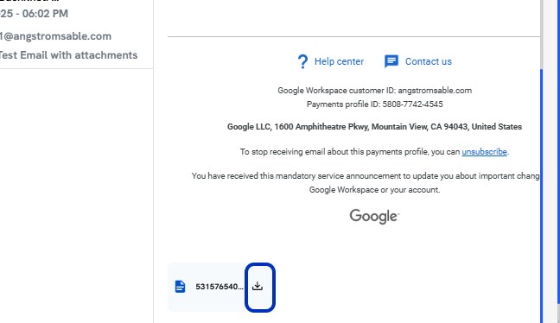This screenshot has height=323, width=560.
Task: Open attachment named 531576540...
Action: click(219, 287)
